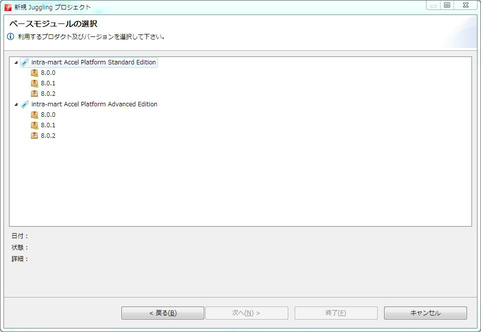Click package icon for Standard Edition 8.0.1
Viewport: 481px width, 332px height.
pyautogui.click(x=34, y=83)
